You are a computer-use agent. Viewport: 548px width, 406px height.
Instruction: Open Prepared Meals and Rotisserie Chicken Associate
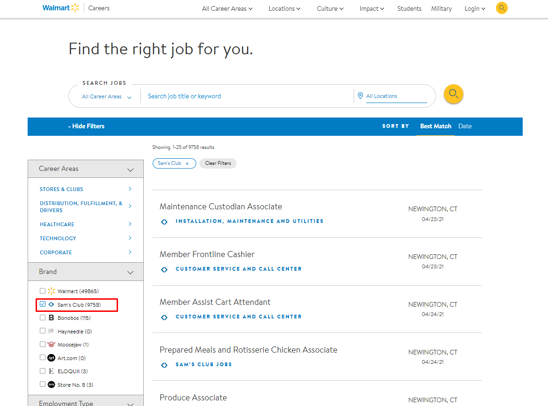point(249,350)
